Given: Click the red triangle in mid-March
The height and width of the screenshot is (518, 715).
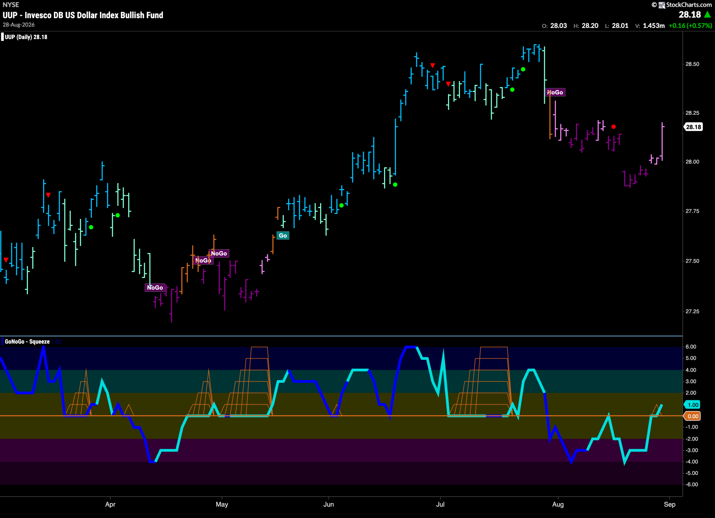Looking at the screenshot, I should click(48, 195).
